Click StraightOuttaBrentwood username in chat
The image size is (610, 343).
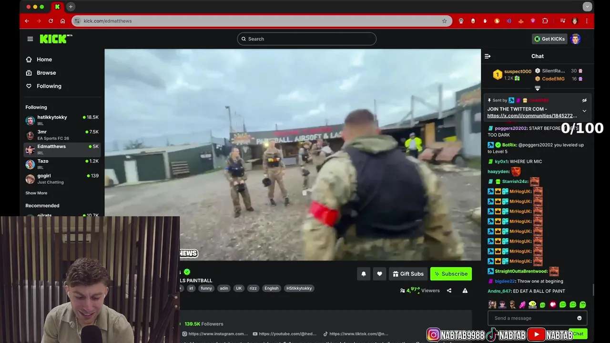pos(521,272)
